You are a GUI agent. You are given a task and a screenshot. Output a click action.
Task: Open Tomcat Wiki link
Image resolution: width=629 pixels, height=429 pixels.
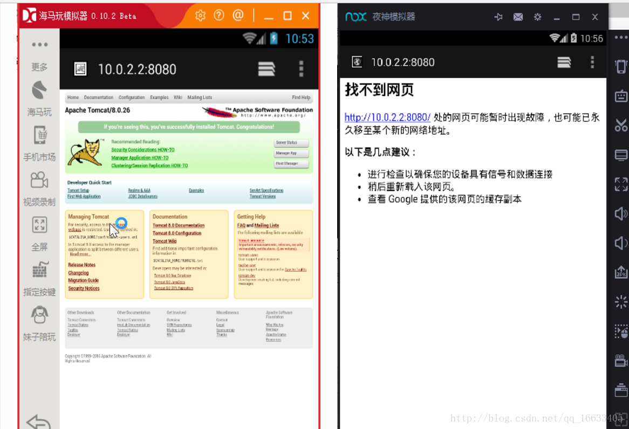(x=165, y=241)
